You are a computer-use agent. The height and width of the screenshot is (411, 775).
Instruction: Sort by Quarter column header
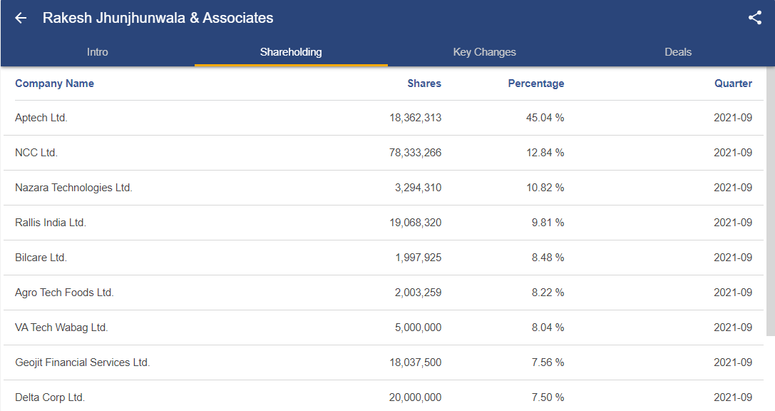pos(733,83)
